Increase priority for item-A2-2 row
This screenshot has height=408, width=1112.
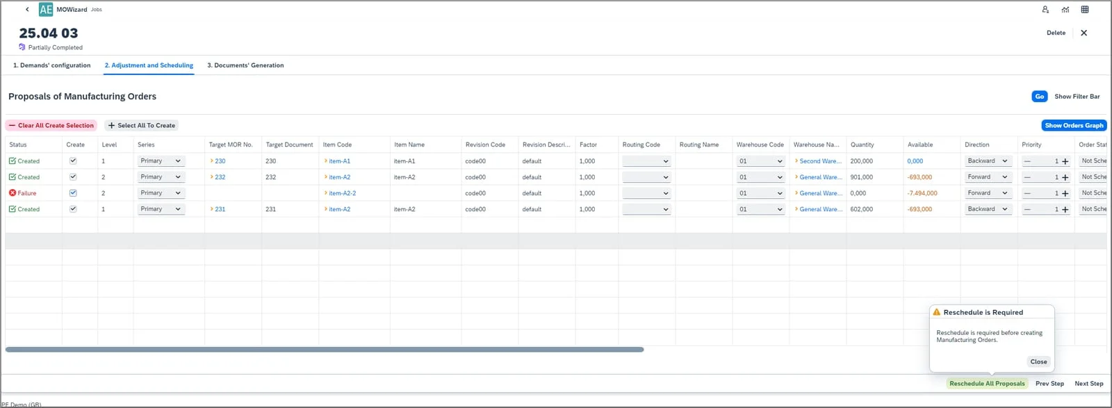[x=1065, y=193]
